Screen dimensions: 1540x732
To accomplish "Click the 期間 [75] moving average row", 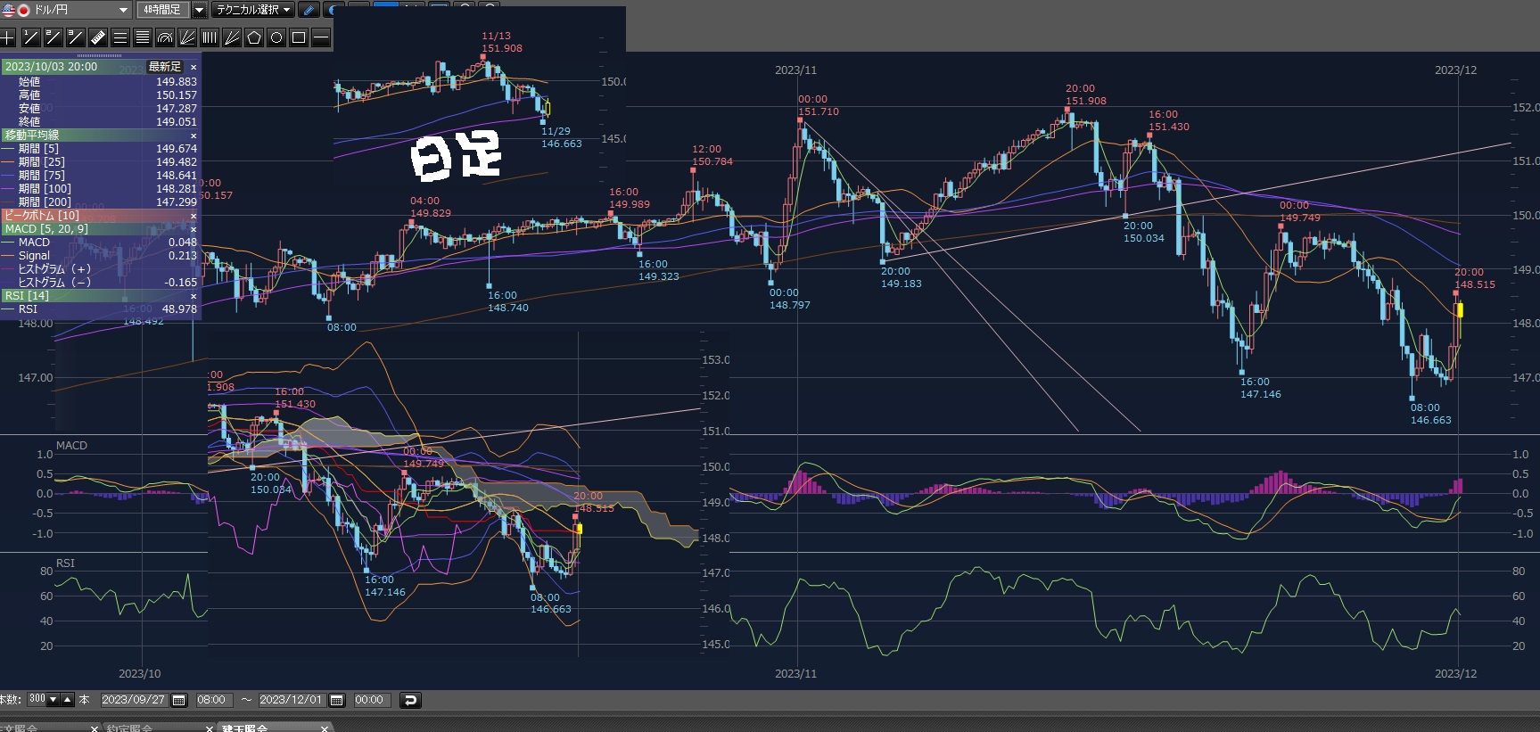I will click(100, 176).
